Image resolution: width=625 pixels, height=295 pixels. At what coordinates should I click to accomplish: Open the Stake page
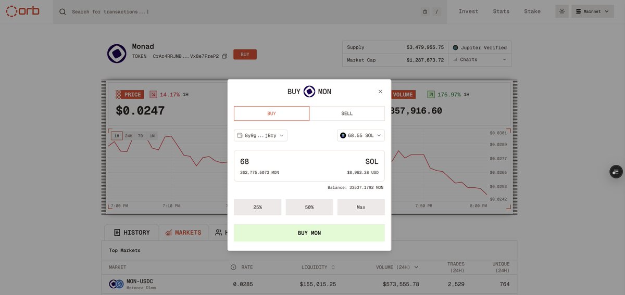coord(532,11)
